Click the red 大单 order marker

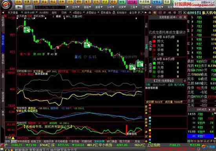(154, 45)
